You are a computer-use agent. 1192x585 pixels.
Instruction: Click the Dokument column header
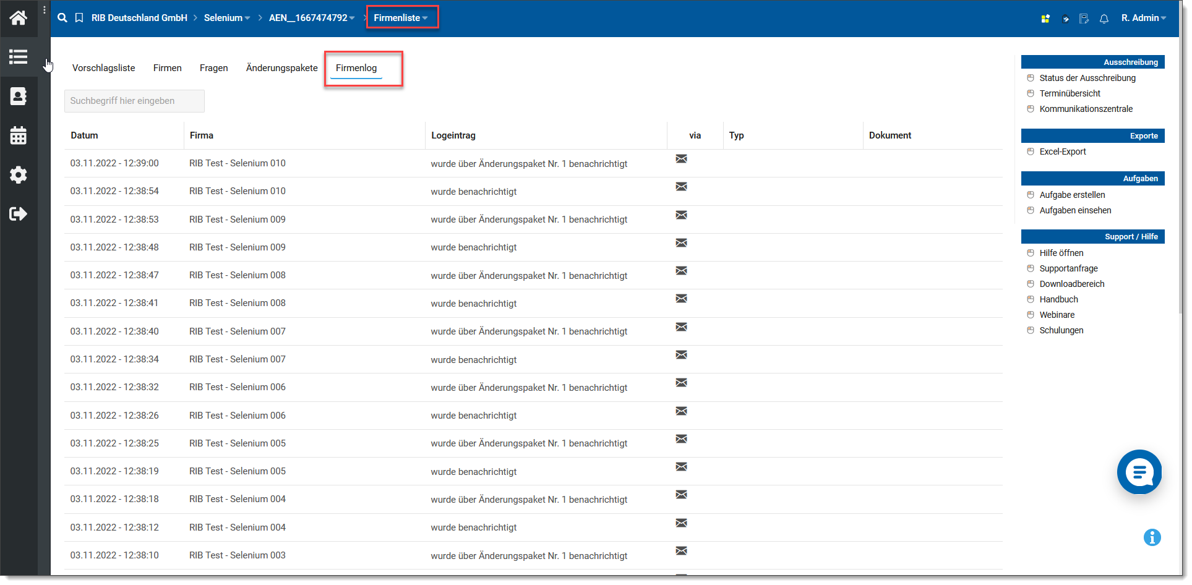(x=890, y=135)
